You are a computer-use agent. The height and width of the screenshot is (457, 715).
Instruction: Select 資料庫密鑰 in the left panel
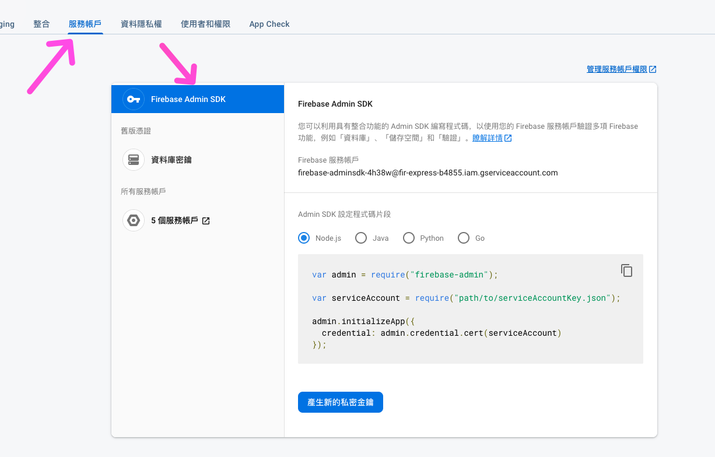point(171,160)
